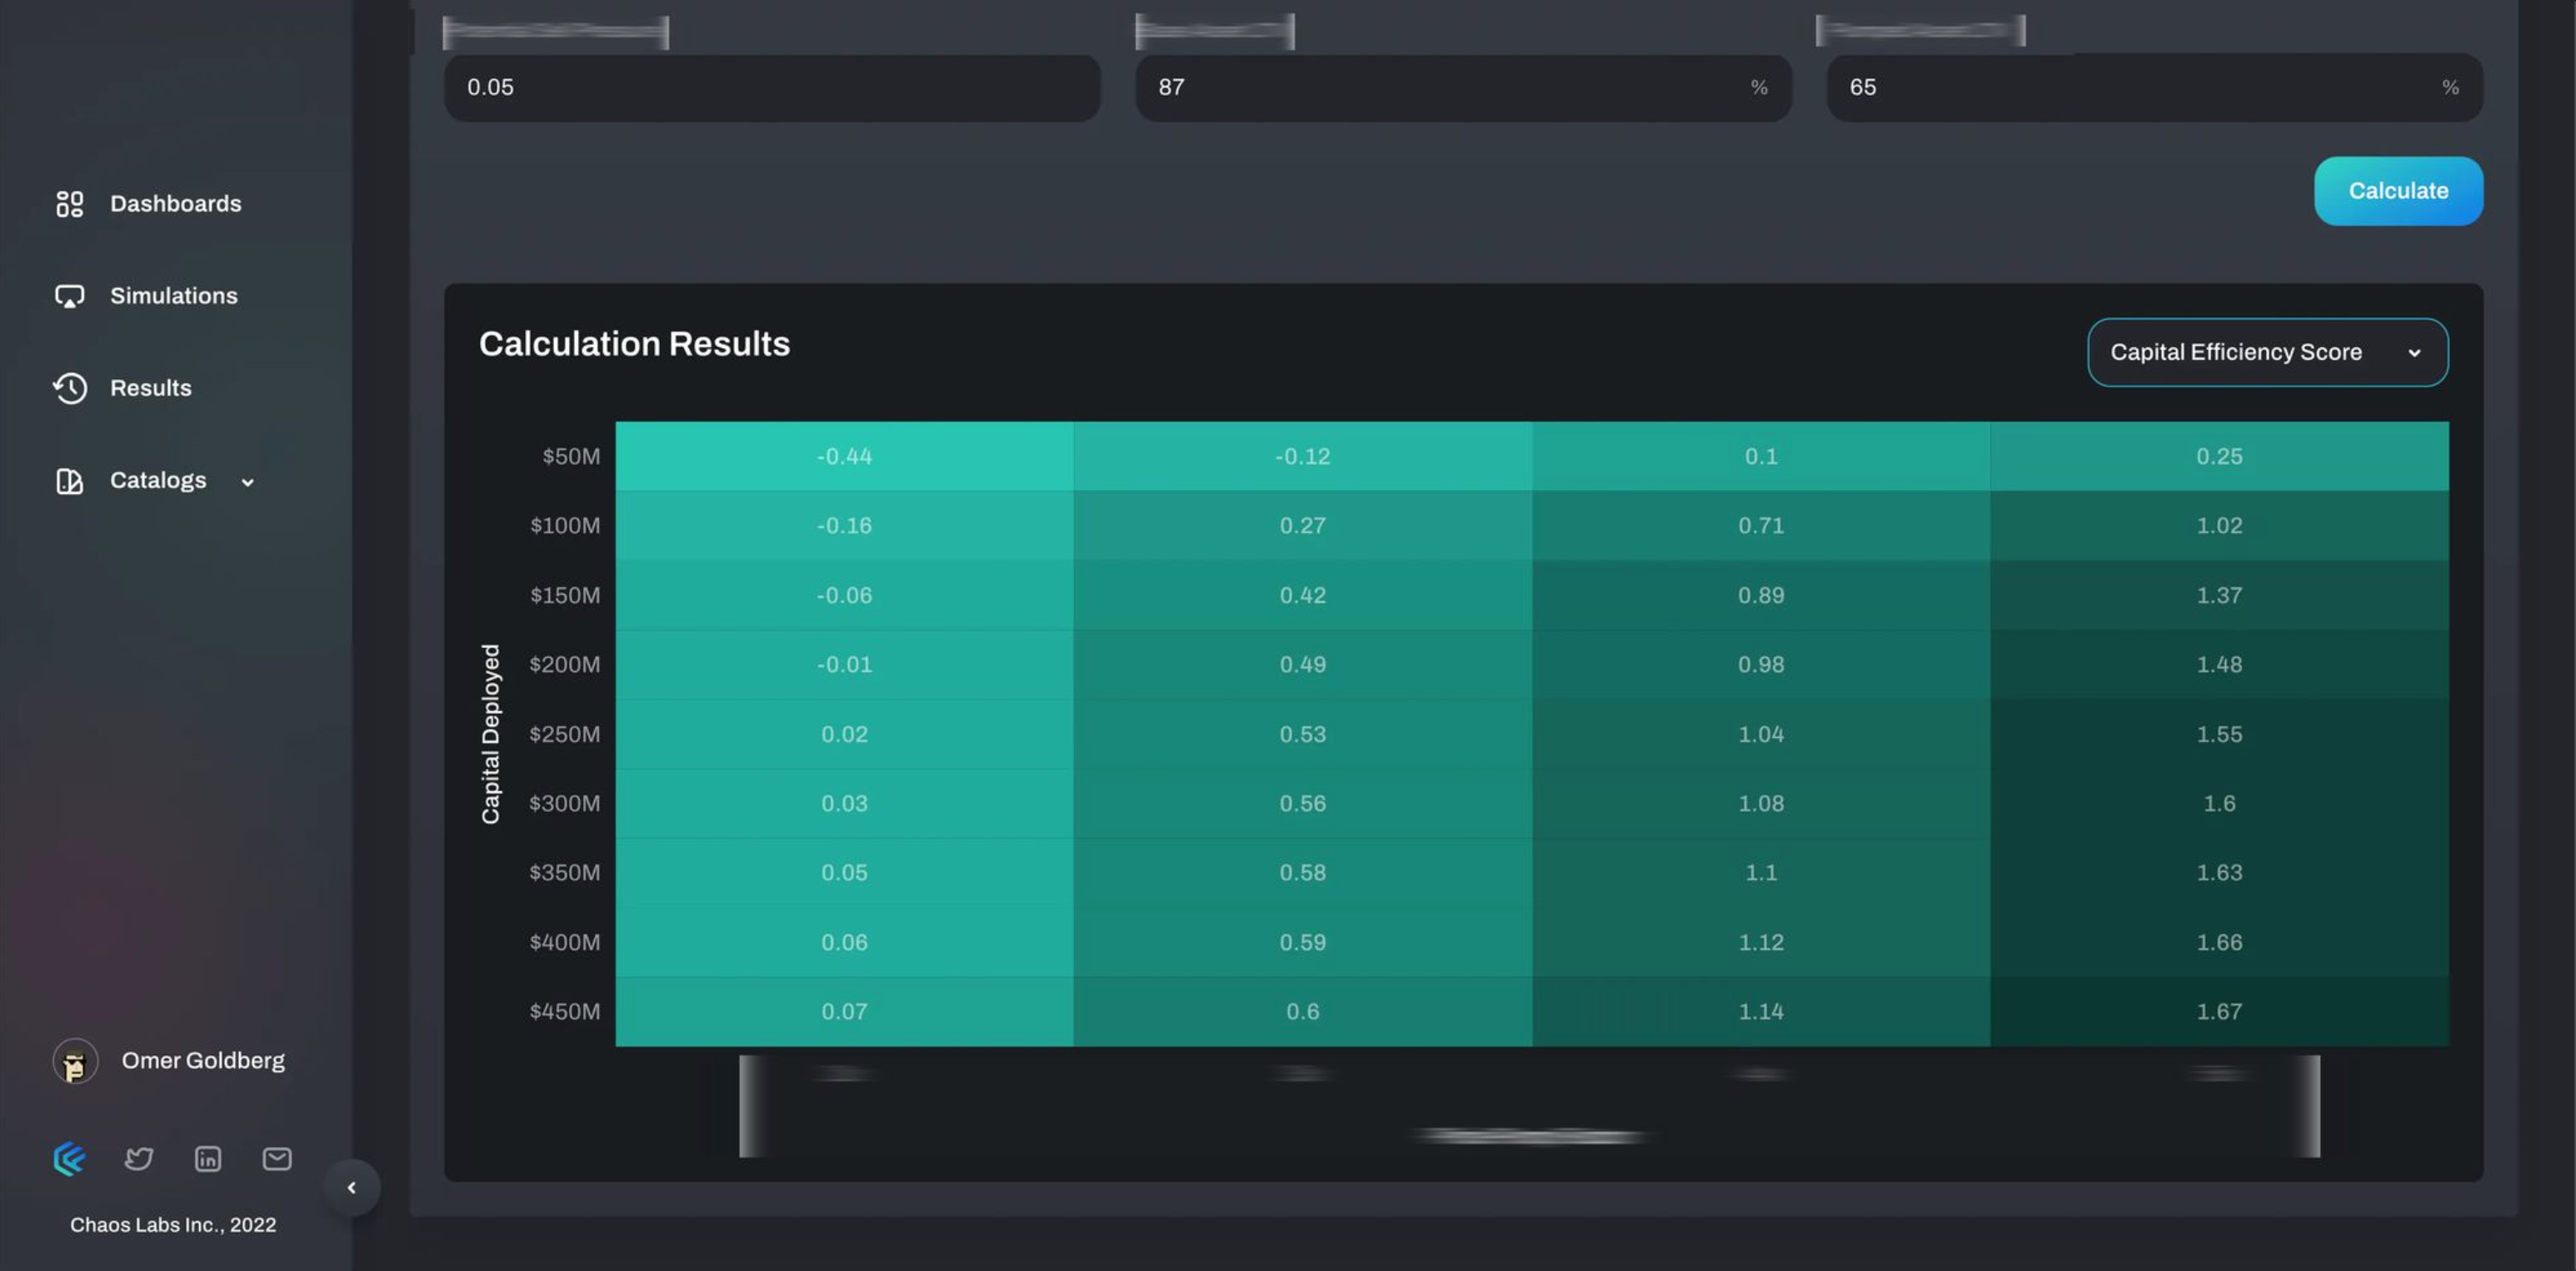Click Omer Goldberg's avatar
2576x1271 pixels.
coord(75,1061)
